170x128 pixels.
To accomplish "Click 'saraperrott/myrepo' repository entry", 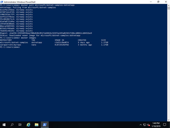I will coord(11,45).
